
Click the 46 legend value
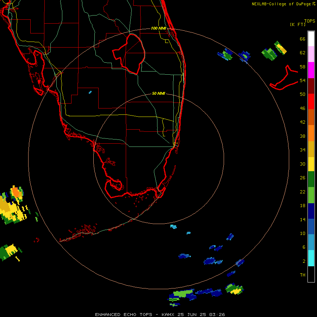[x=303, y=108]
